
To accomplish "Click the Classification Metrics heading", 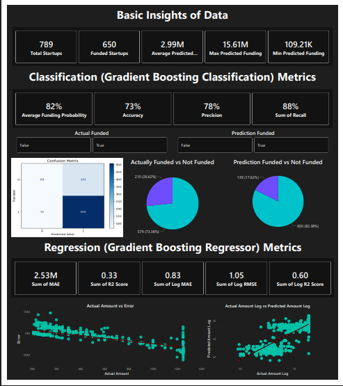I will pos(173,77).
